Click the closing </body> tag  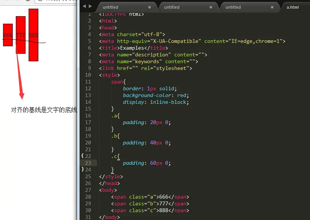pos(109,217)
